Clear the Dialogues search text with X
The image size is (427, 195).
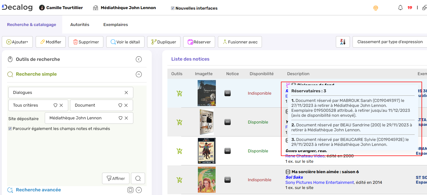(126, 93)
